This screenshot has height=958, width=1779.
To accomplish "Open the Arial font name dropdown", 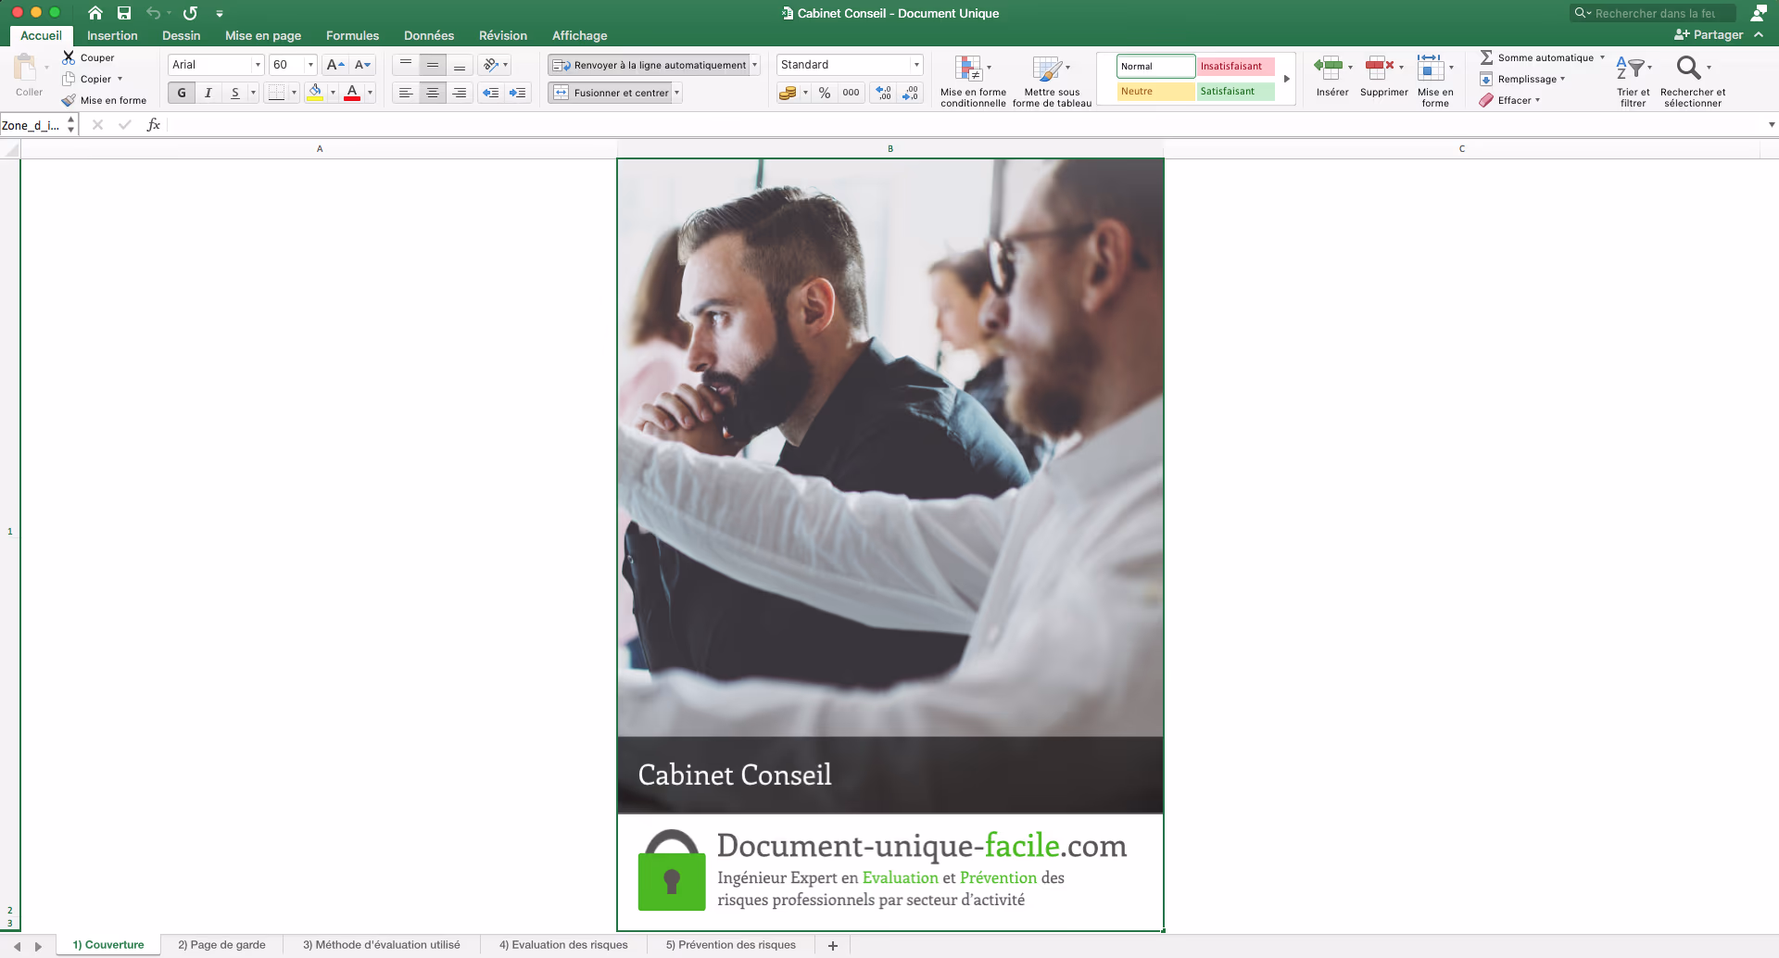I will click(258, 65).
